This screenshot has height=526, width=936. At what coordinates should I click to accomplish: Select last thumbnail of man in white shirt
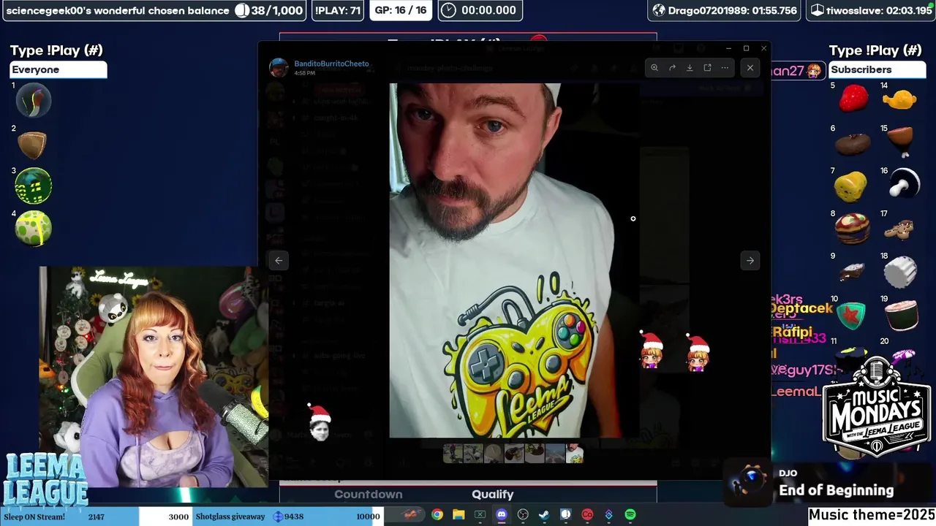(575, 454)
